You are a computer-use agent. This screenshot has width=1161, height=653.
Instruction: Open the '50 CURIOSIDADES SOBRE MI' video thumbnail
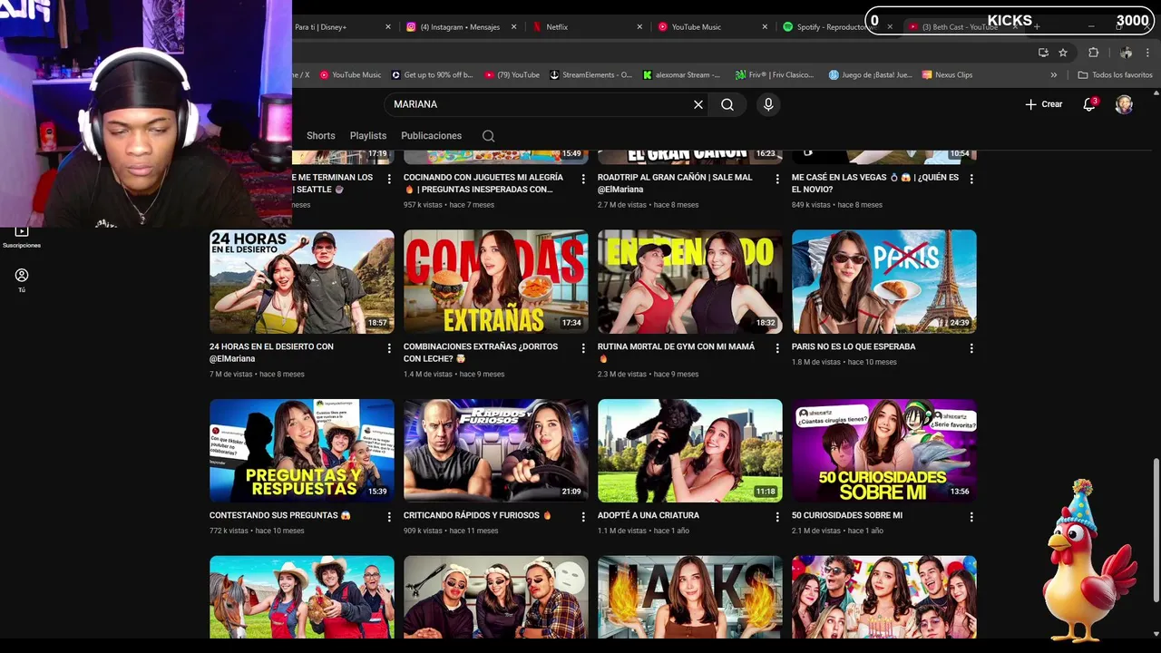pos(884,451)
